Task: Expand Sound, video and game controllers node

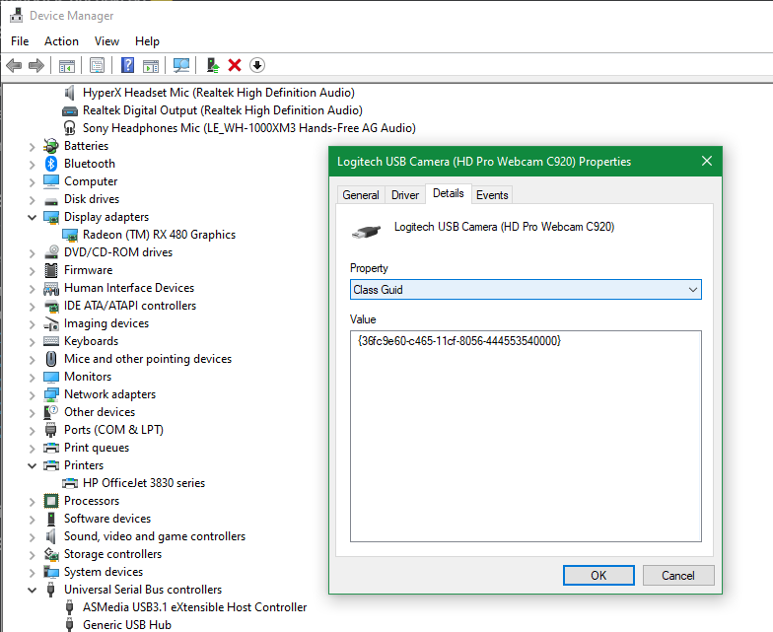Action: 32,536
